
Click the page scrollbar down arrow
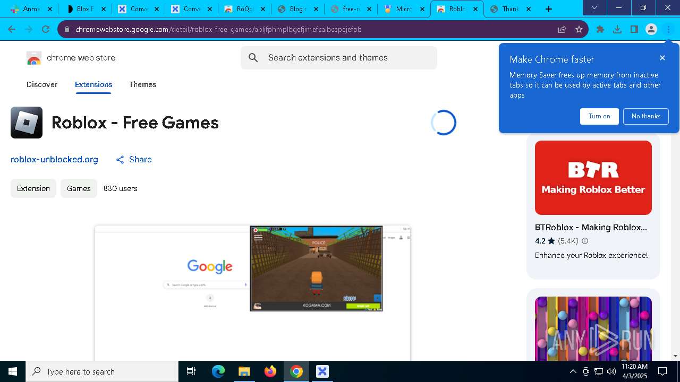click(675, 356)
